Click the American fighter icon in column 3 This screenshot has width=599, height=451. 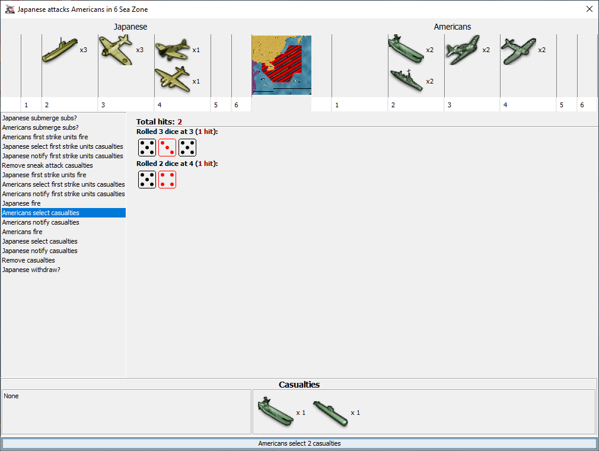tap(462, 50)
